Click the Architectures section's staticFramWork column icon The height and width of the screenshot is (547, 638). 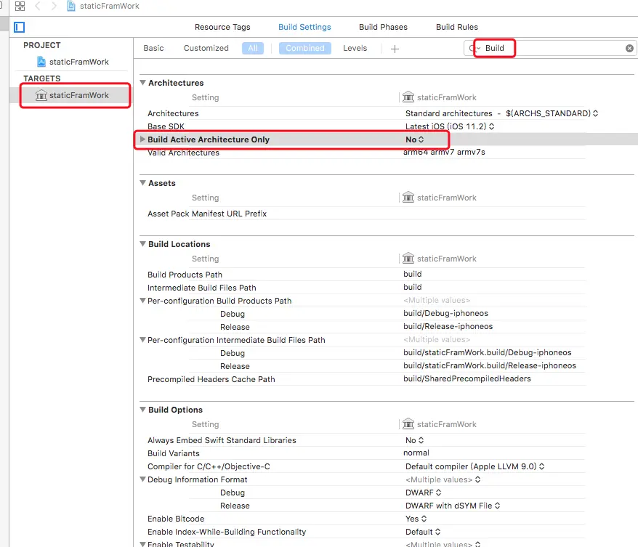click(408, 97)
